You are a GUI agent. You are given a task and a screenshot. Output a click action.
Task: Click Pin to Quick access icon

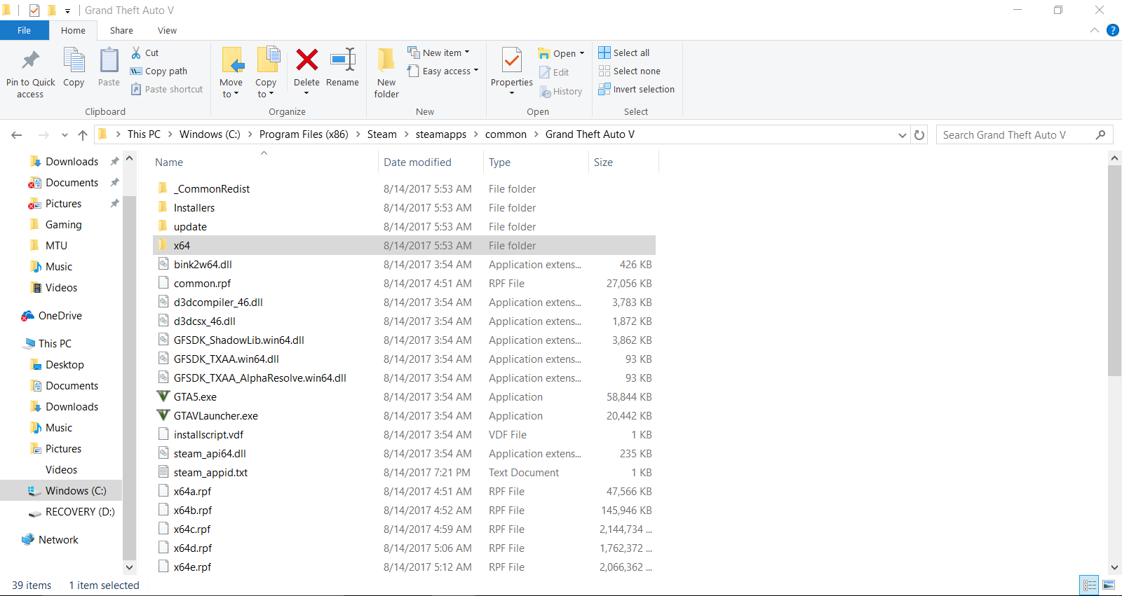[x=30, y=60]
